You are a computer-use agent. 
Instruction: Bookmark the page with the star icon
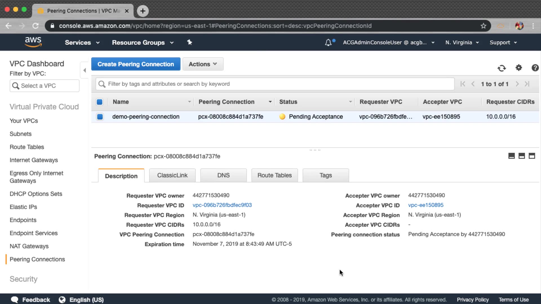pos(484,26)
